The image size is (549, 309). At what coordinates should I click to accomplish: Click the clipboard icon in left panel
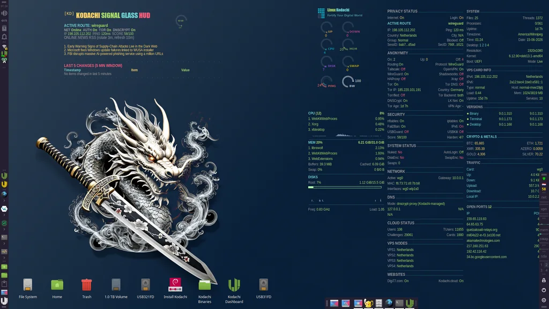[x=4, y=283]
